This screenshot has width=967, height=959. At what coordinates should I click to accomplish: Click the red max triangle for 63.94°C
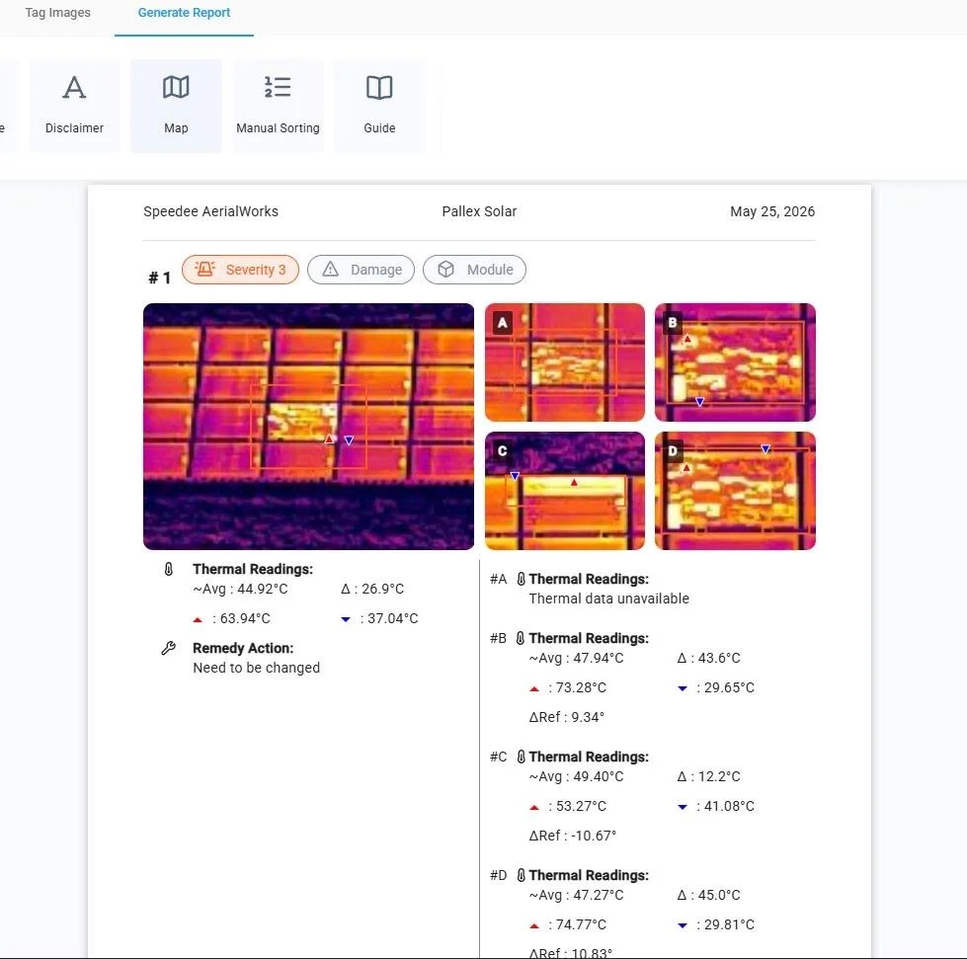point(198,619)
